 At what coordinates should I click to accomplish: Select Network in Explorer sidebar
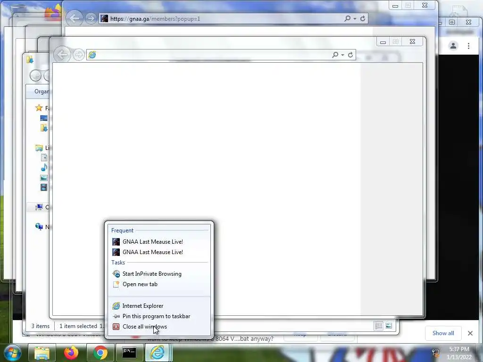pos(42,227)
